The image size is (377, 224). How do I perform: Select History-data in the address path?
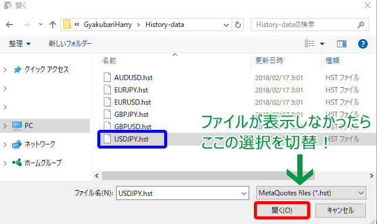click(x=165, y=25)
